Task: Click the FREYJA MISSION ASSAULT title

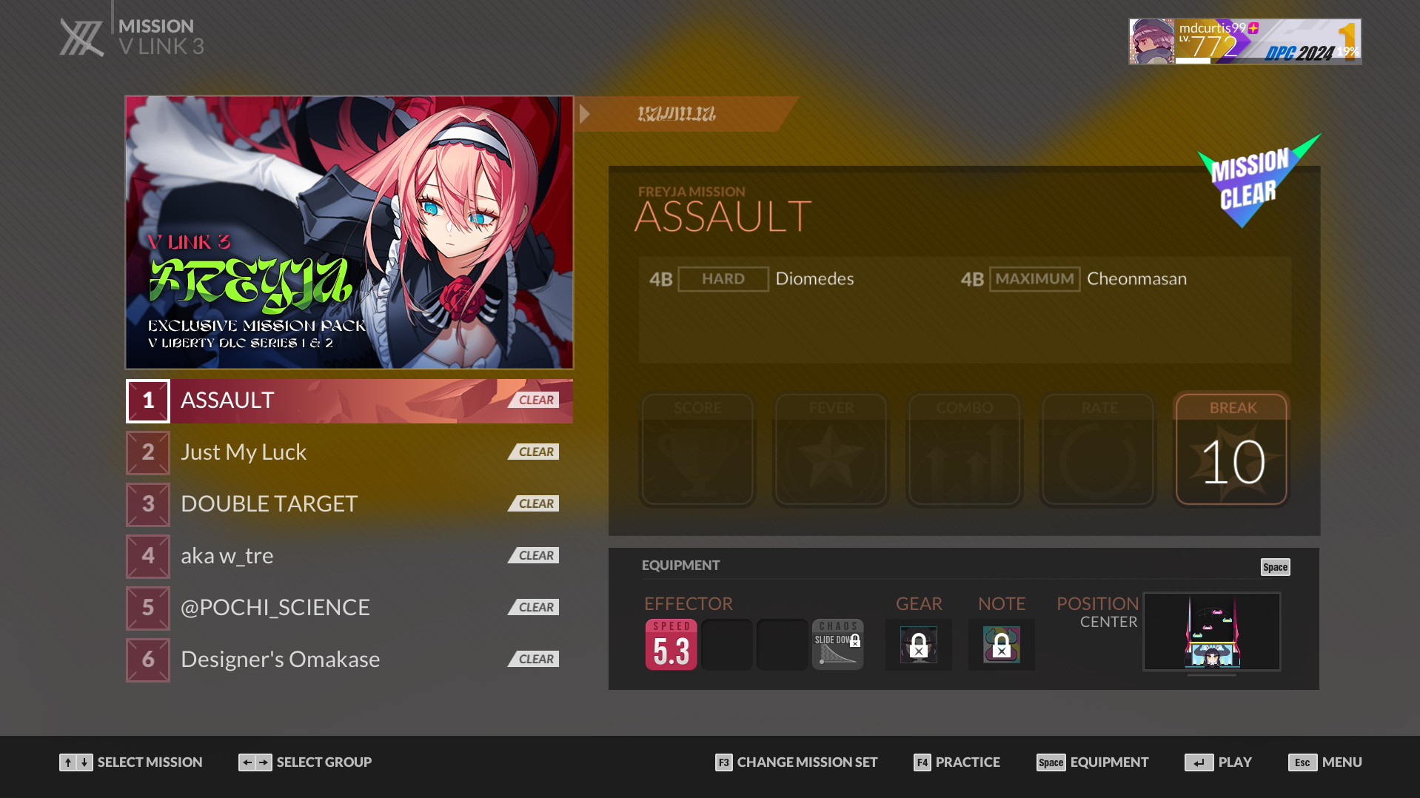Action: tap(723, 209)
